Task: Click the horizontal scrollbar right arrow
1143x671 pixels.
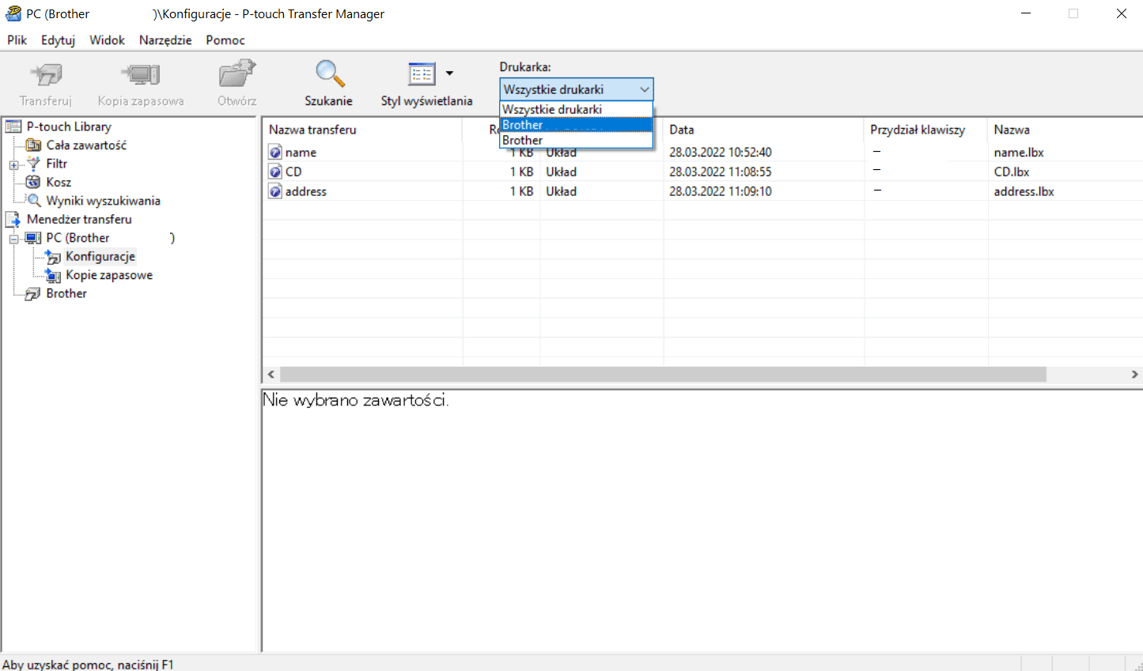Action: [x=1134, y=374]
